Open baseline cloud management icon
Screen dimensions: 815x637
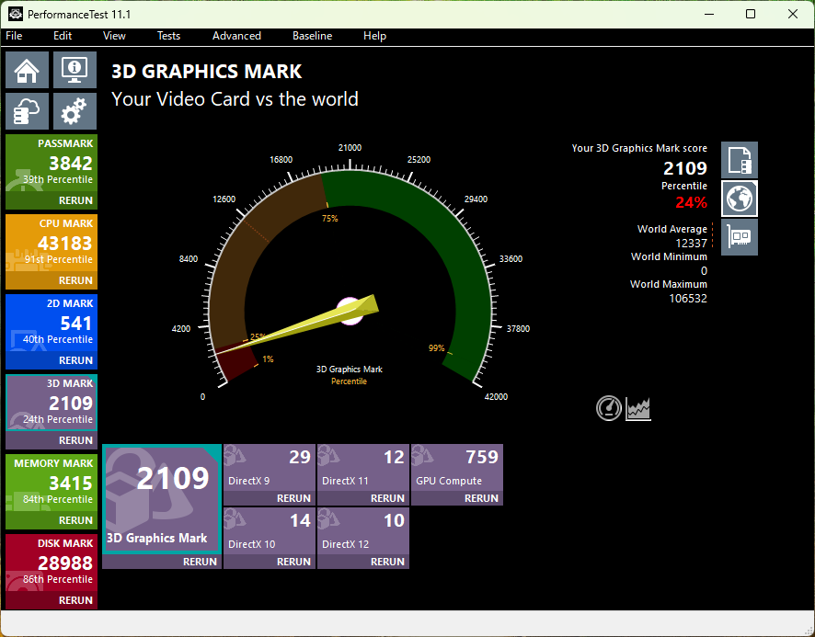pos(27,110)
